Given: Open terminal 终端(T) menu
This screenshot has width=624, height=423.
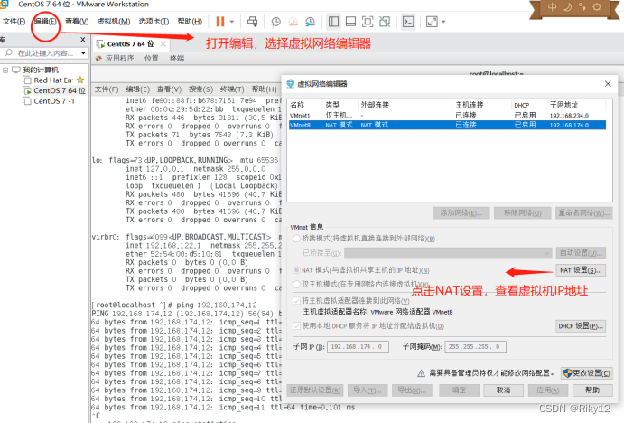Looking at the screenshot, I should click(232, 89).
